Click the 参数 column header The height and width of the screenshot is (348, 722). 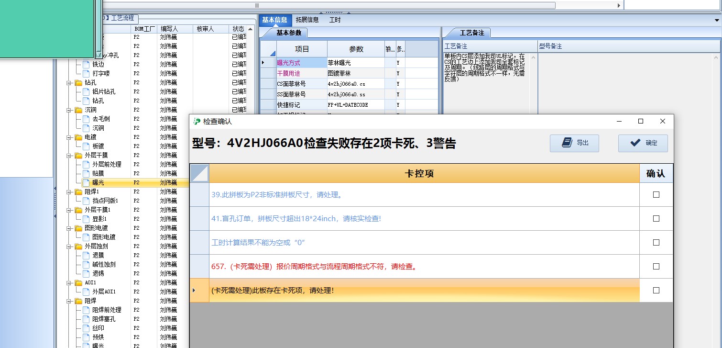point(356,49)
